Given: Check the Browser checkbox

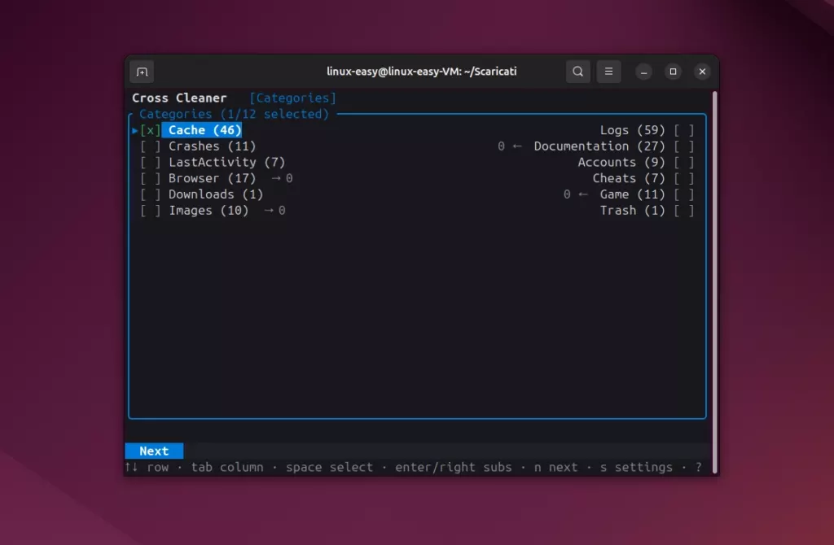Looking at the screenshot, I should point(151,178).
